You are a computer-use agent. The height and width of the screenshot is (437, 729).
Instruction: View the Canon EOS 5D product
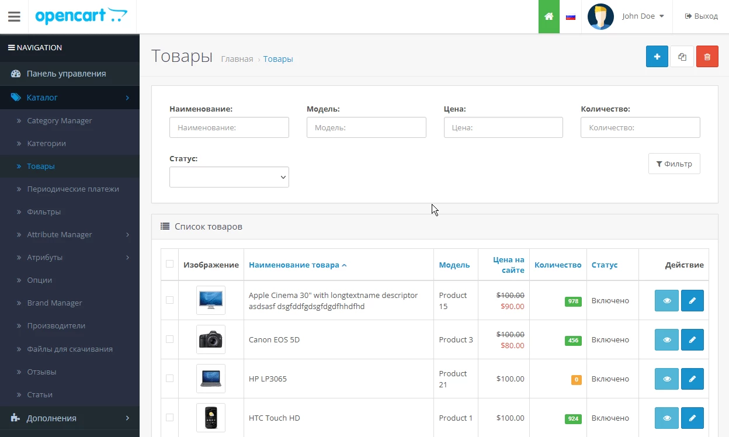pyautogui.click(x=667, y=339)
